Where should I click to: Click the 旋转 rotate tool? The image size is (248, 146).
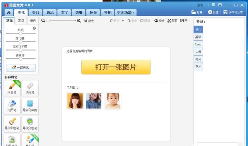click(159, 21)
